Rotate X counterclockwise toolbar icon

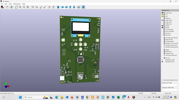click(x=36, y=7)
